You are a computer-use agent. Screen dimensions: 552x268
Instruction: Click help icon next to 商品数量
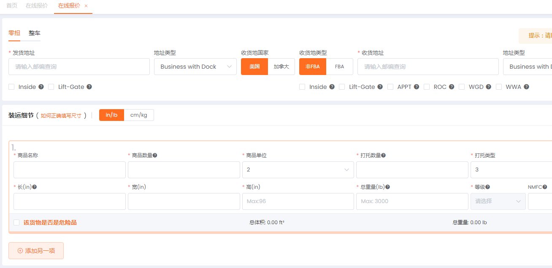155,155
